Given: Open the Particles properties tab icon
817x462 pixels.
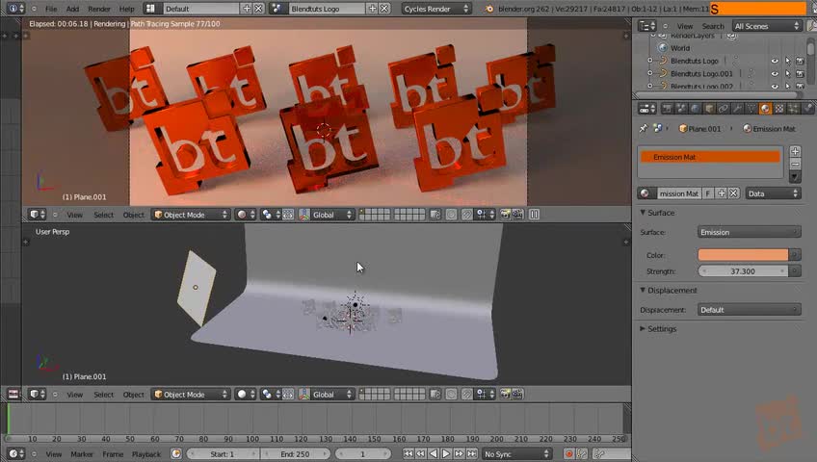Looking at the screenshot, I should pos(794,108).
